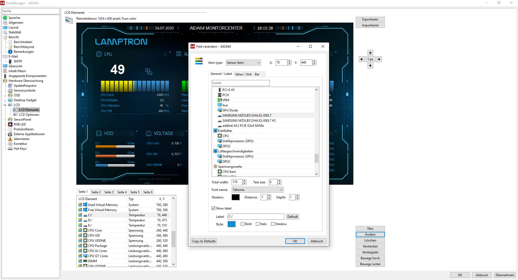Click the RGB LED icon
The width and height of the screenshot is (518, 280).
click(x=10, y=124)
